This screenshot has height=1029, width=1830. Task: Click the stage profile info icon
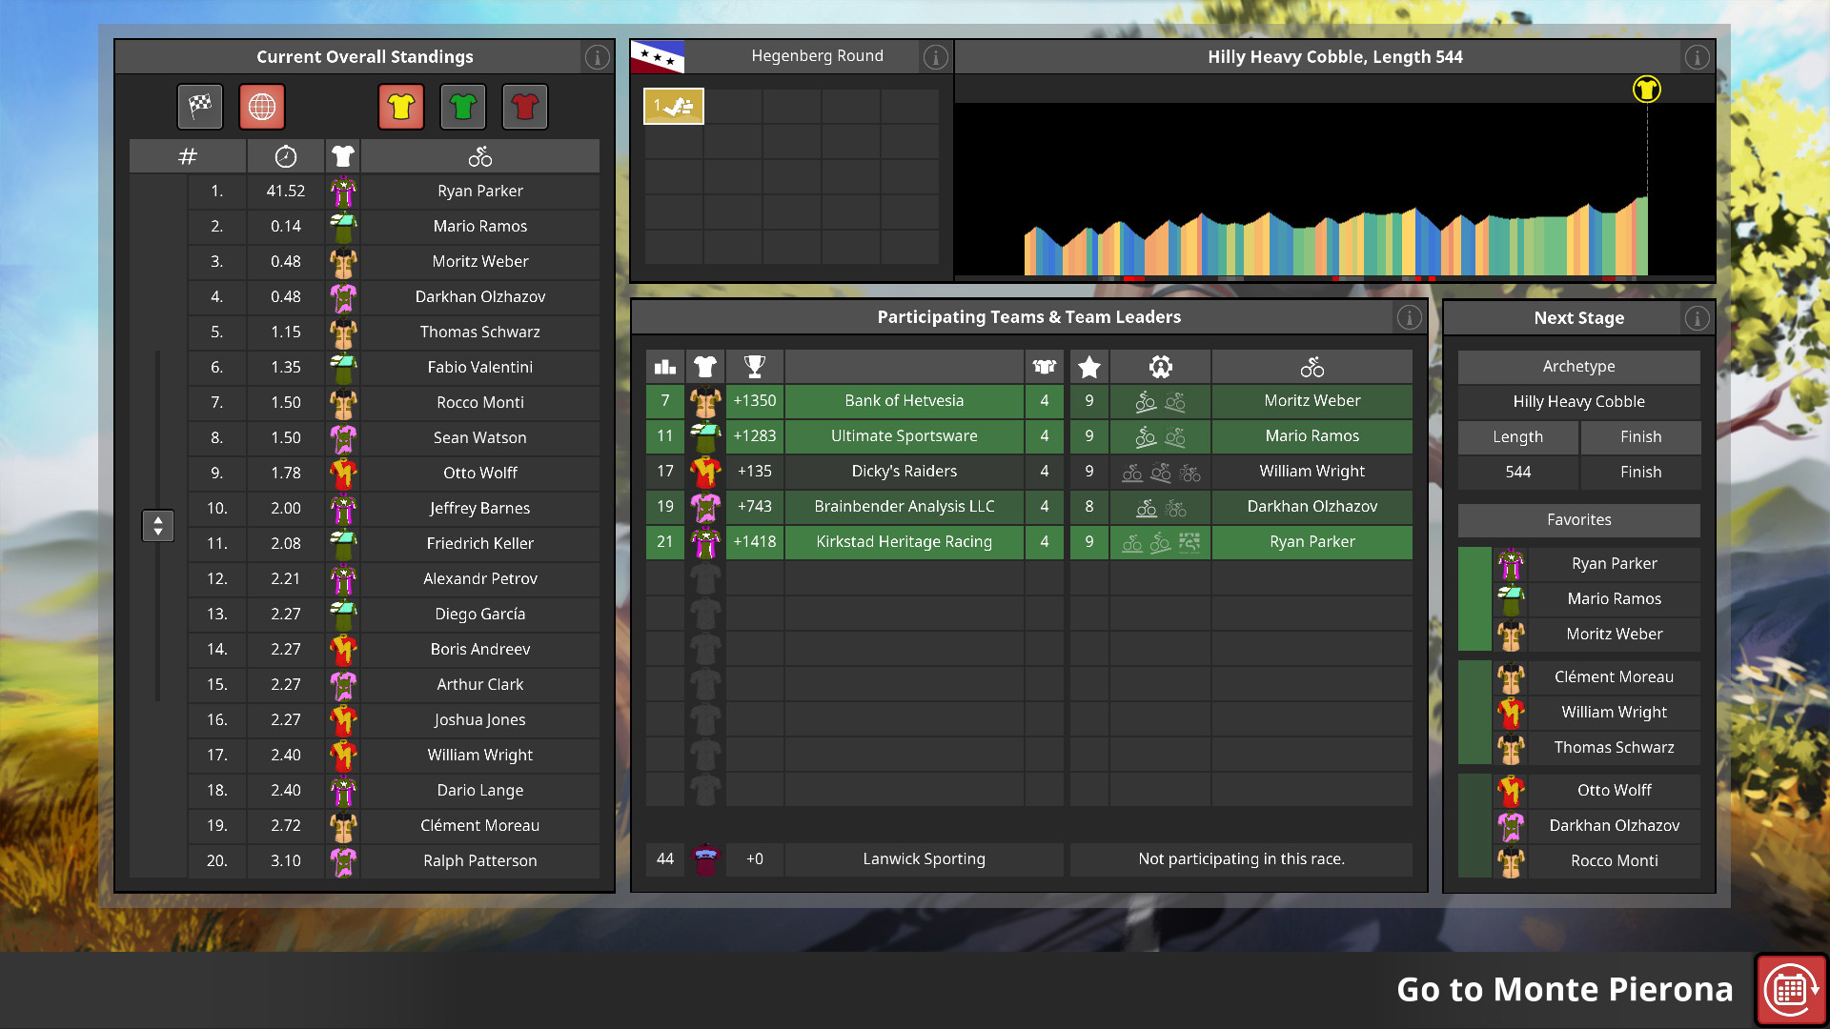1697,57
